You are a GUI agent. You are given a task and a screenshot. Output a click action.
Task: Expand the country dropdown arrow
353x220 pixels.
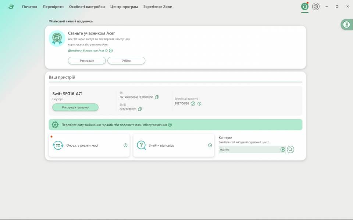pos(283,150)
